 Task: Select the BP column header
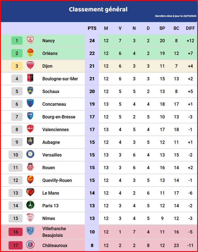click(x=162, y=28)
